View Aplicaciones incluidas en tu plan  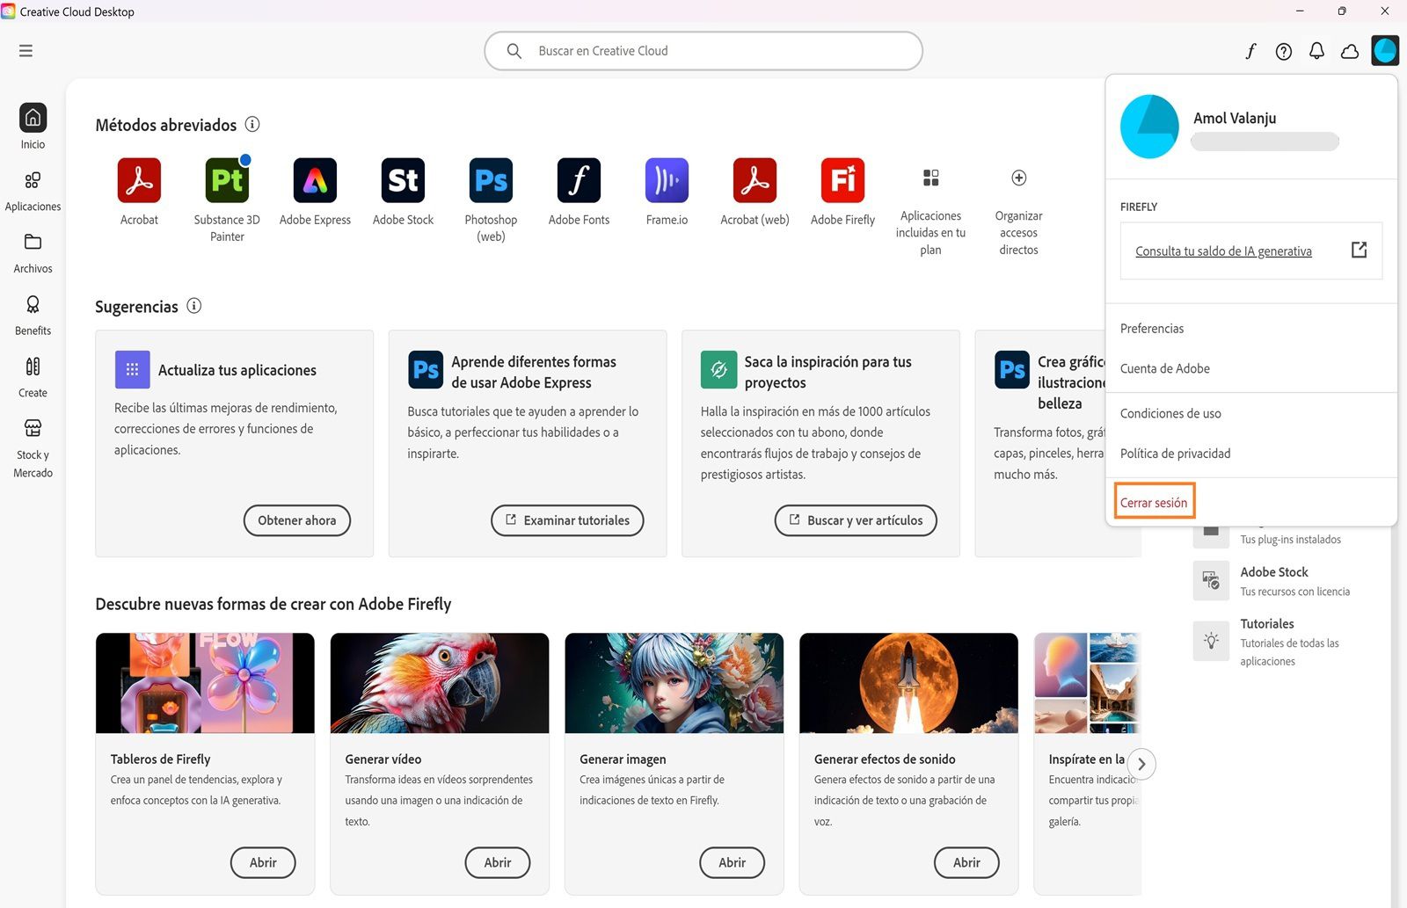pos(930,178)
